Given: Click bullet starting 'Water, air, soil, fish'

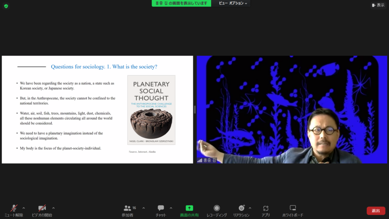Looking at the screenshot, I should tap(66, 118).
